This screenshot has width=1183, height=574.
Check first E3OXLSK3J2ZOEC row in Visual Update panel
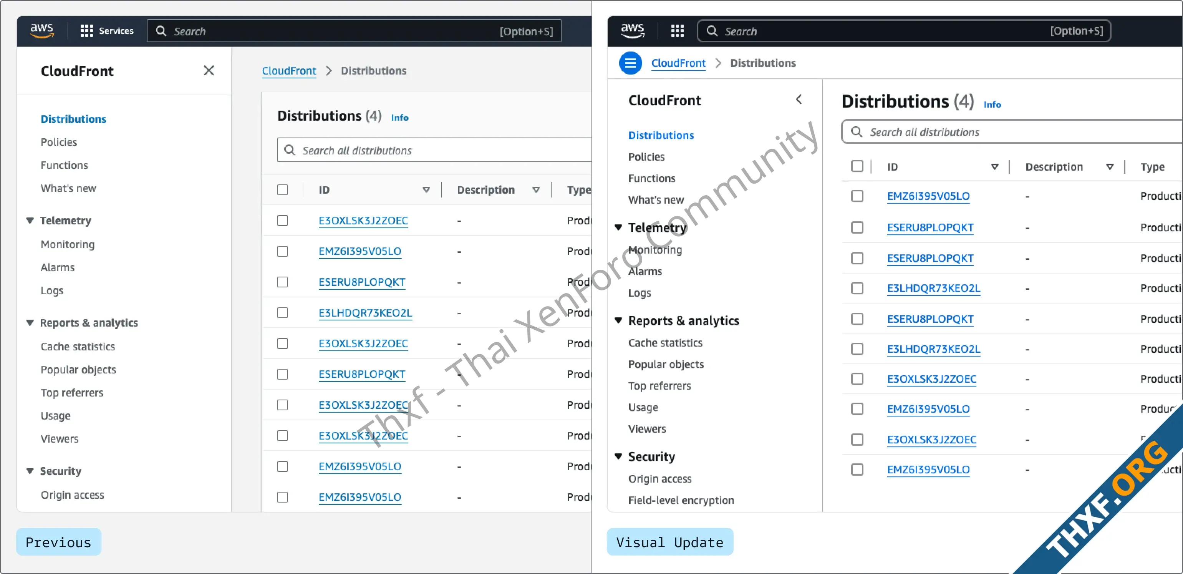coord(857,379)
